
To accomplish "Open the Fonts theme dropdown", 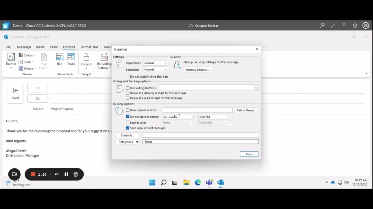I will (26, 62).
